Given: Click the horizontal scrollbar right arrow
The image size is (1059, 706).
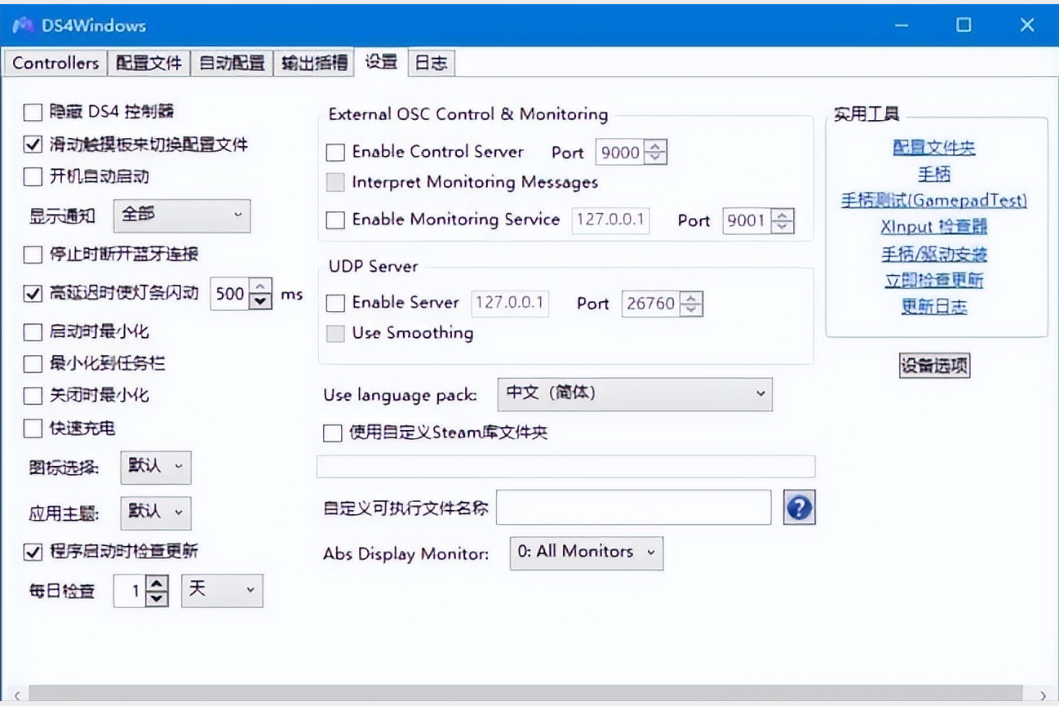Looking at the screenshot, I should click(1043, 695).
